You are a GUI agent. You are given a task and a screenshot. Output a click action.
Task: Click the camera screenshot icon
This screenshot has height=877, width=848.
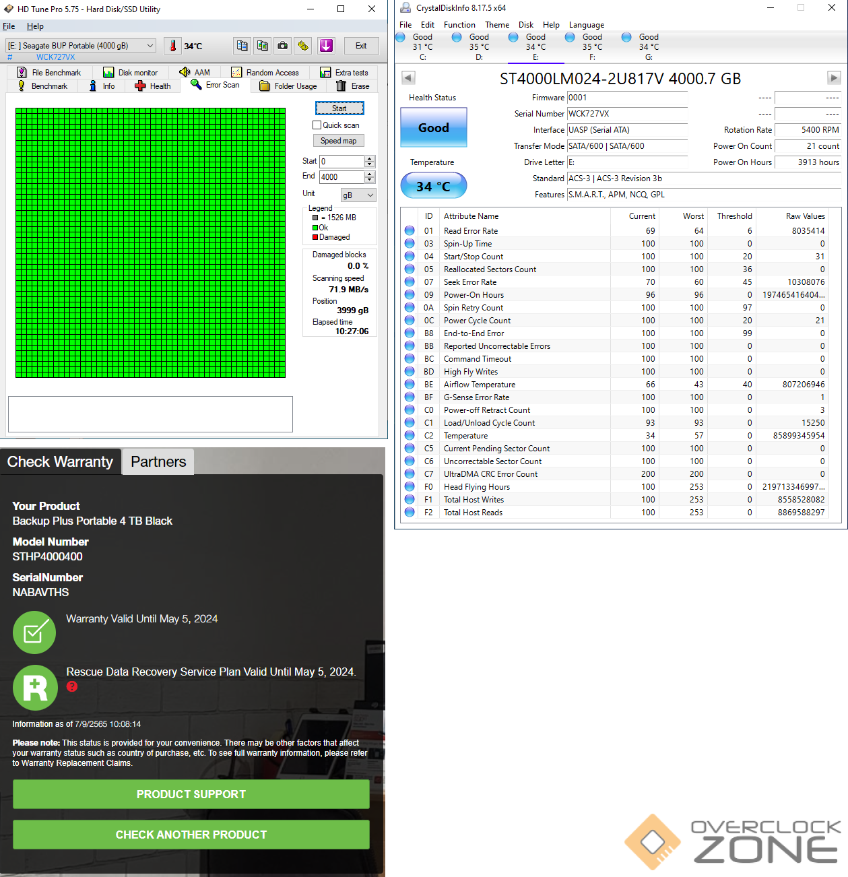click(283, 46)
